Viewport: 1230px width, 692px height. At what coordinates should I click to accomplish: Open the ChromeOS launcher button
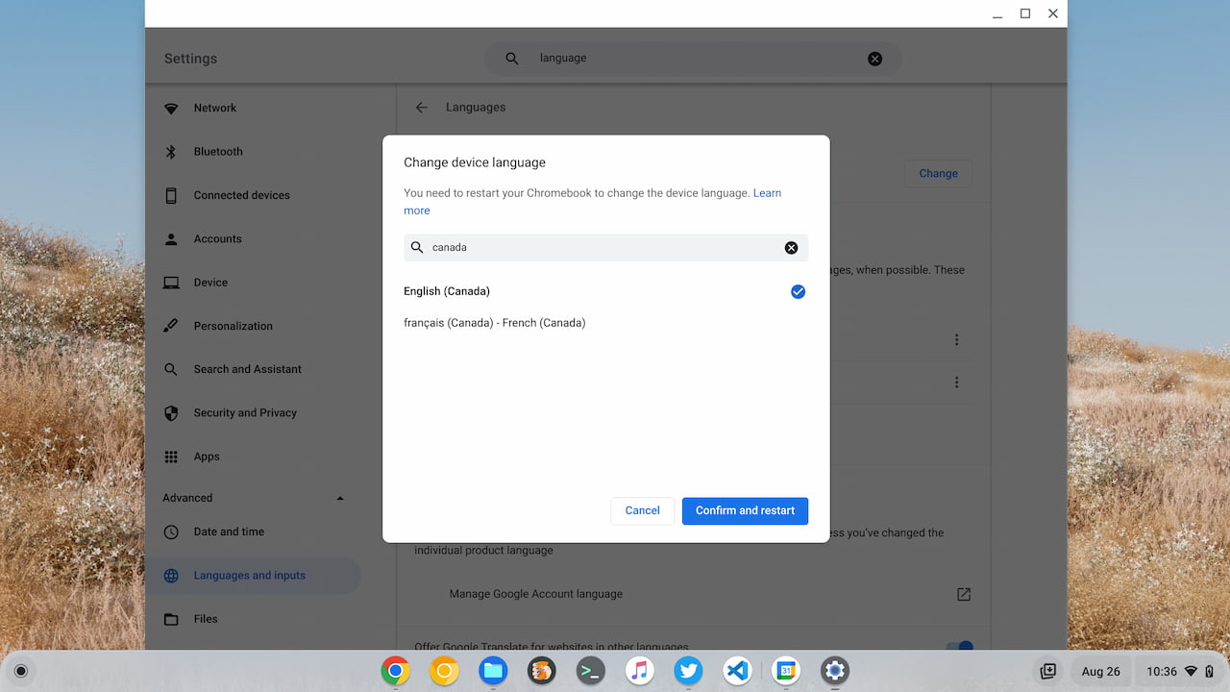21,671
